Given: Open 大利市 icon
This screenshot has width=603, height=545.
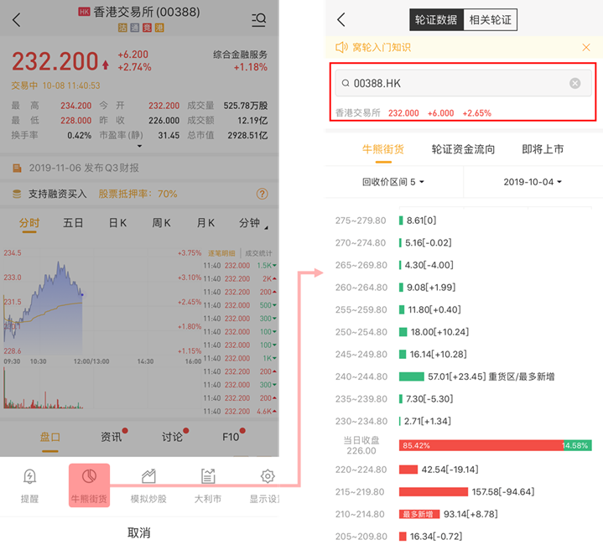Looking at the screenshot, I should pyautogui.click(x=208, y=476).
